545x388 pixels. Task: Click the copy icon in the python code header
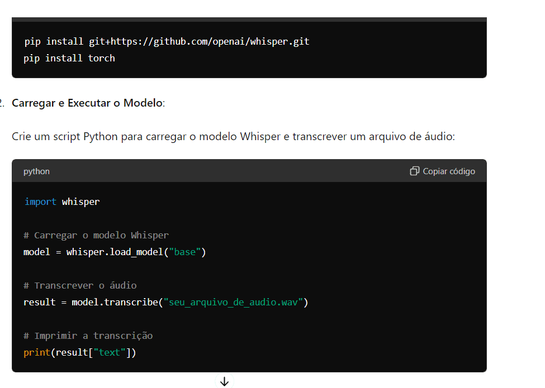coord(415,171)
